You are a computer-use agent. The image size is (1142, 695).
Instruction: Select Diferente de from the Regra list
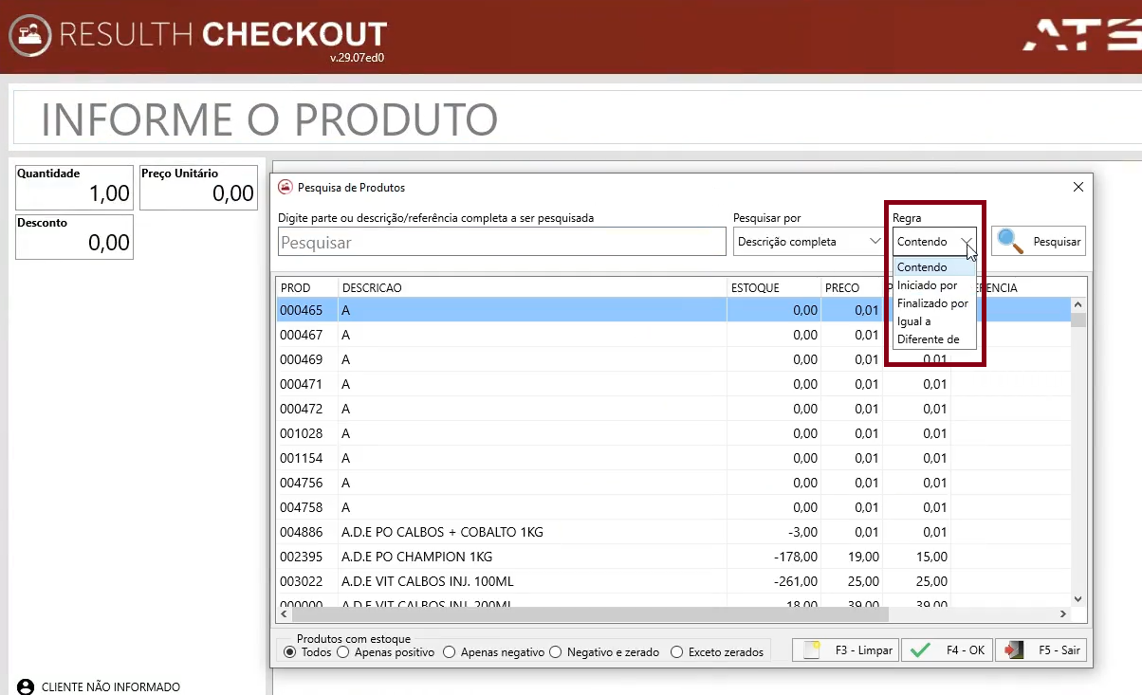point(935,339)
